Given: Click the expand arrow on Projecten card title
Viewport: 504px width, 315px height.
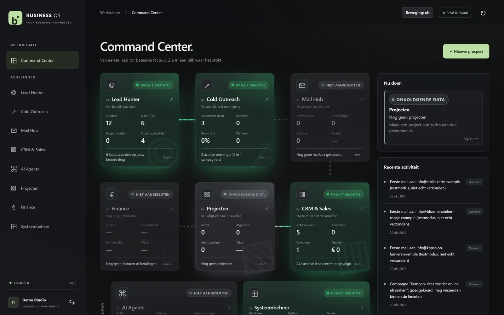Looking at the screenshot, I should click(266, 209).
